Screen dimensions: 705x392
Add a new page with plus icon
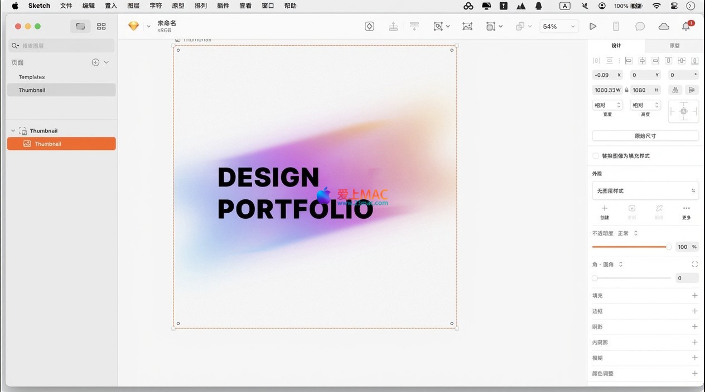(x=95, y=62)
